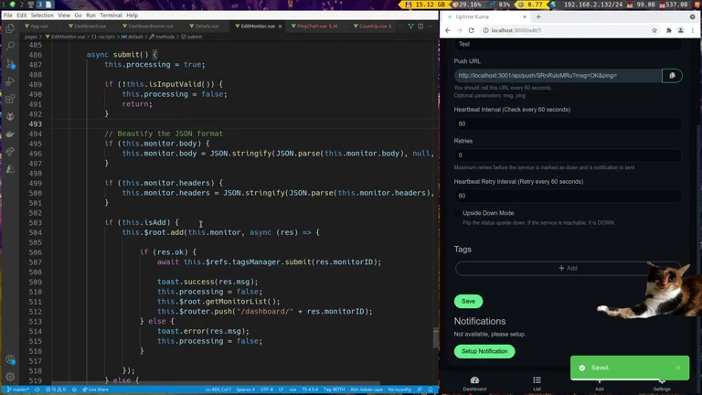Open the editor More Actions ellipsis
This screenshot has width=702, height=395.
pos(431,26)
